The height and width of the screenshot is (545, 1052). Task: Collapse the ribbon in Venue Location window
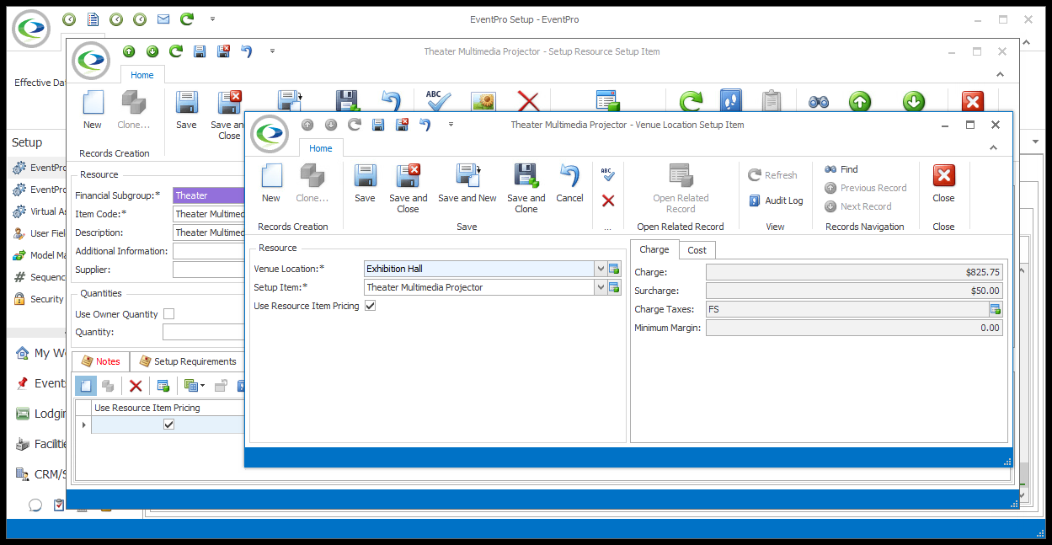click(994, 147)
